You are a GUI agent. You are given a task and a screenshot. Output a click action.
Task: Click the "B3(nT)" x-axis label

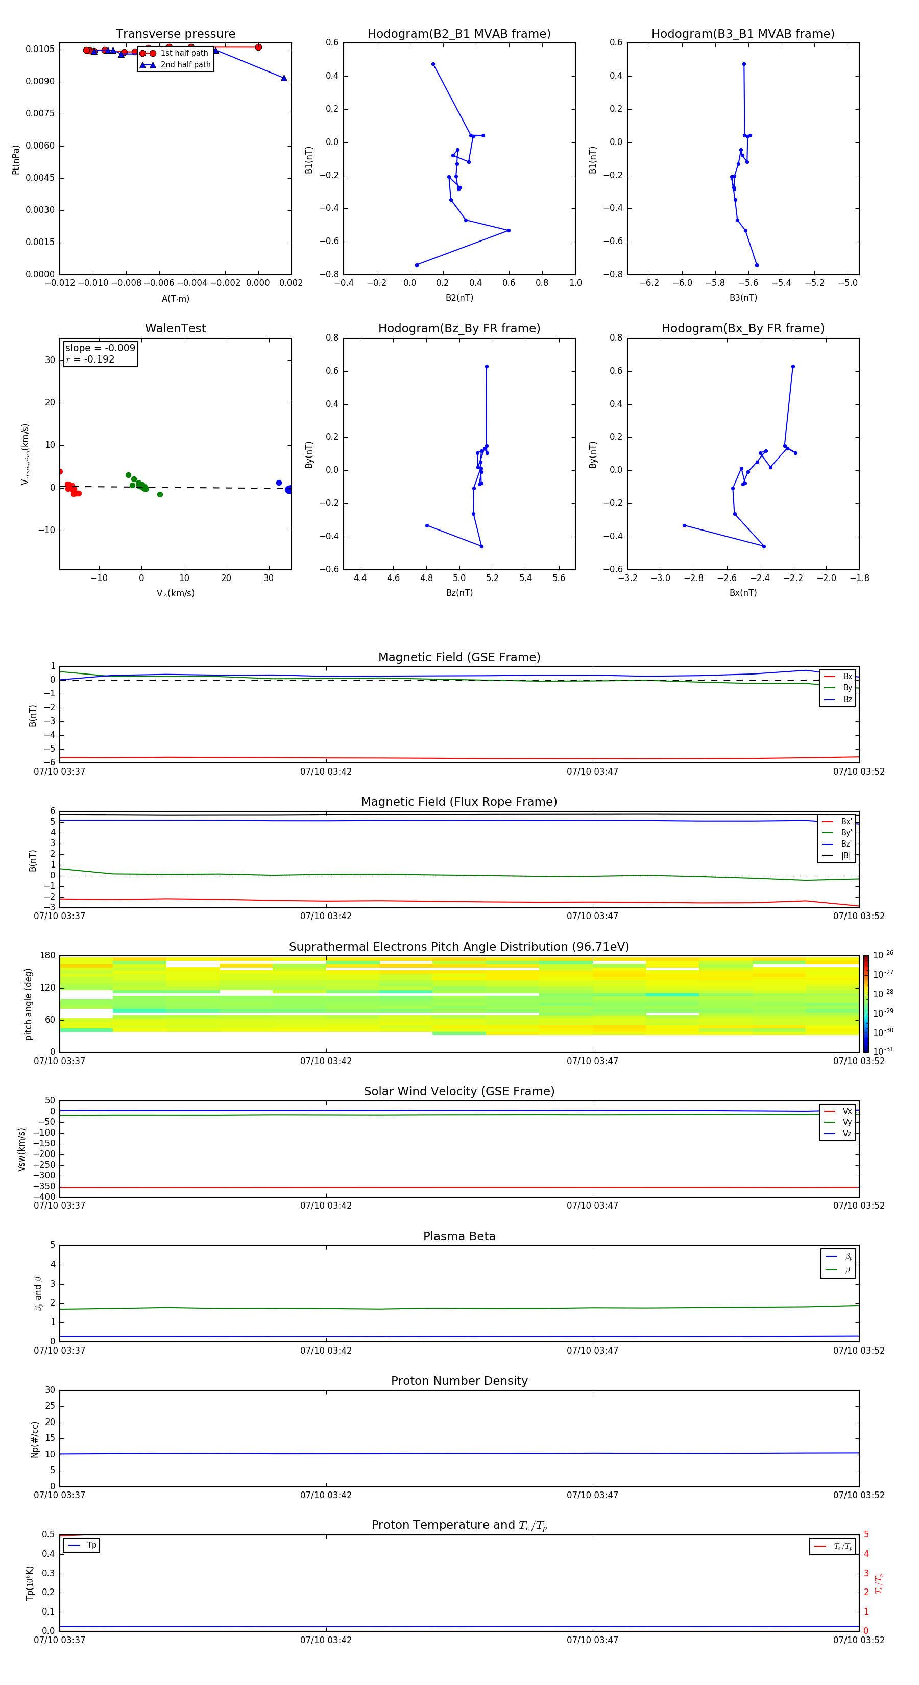pyautogui.click(x=743, y=298)
